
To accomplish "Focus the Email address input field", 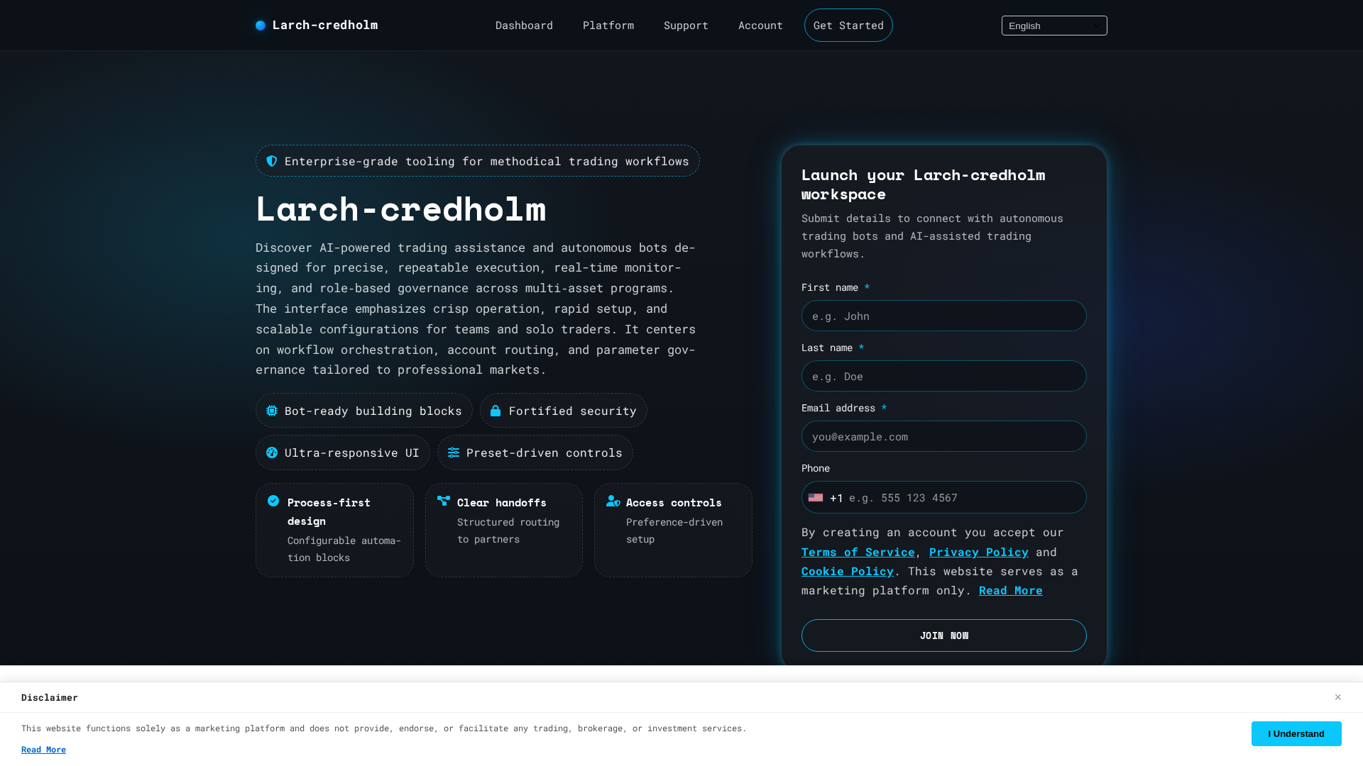I will pos(944,436).
